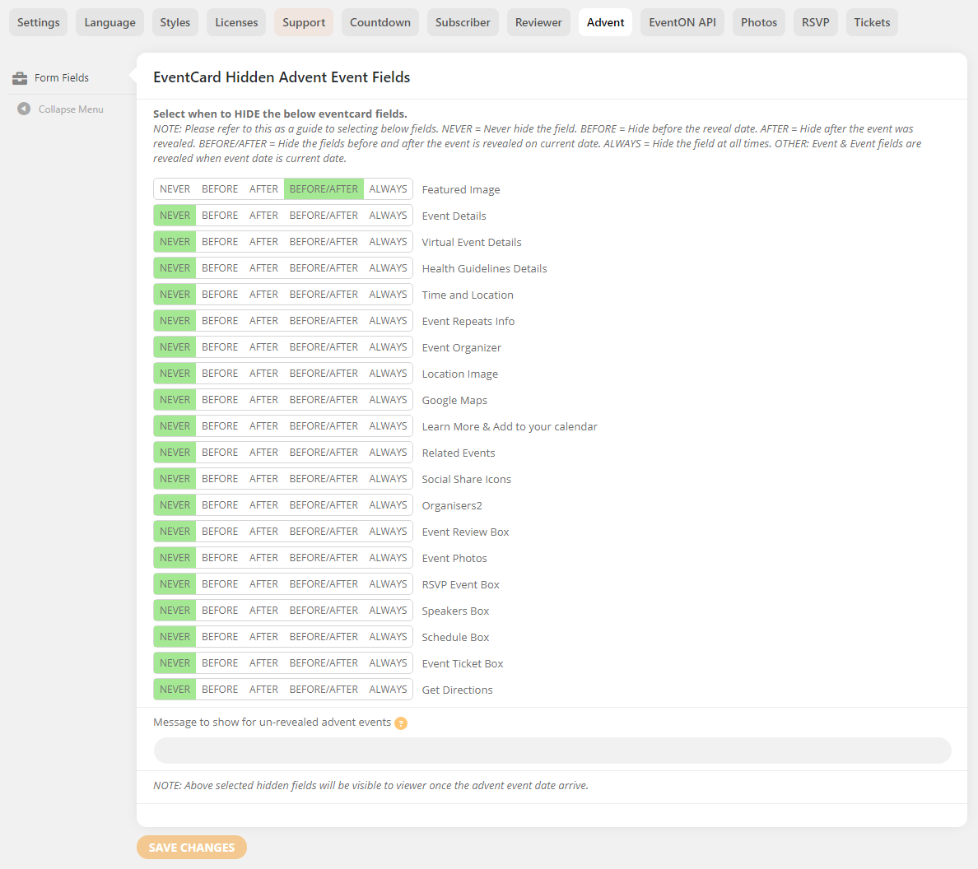978x869 pixels.
Task: Set Event Repeats Info to BEFORE
Action: (220, 320)
